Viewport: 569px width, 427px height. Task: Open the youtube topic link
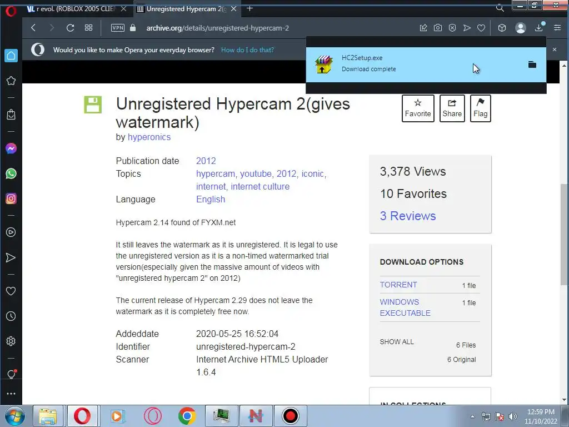coord(256,174)
